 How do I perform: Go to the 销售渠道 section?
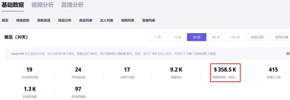pyautogui.click(x=44, y=20)
